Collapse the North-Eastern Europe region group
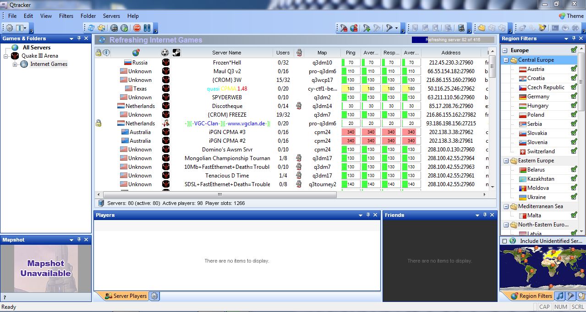Image resolution: width=586 pixels, height=312 pixels. click(x=506, y=225)
